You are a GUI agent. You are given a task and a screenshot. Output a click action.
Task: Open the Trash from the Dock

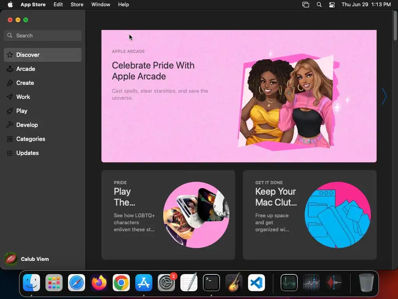(366, 283)
